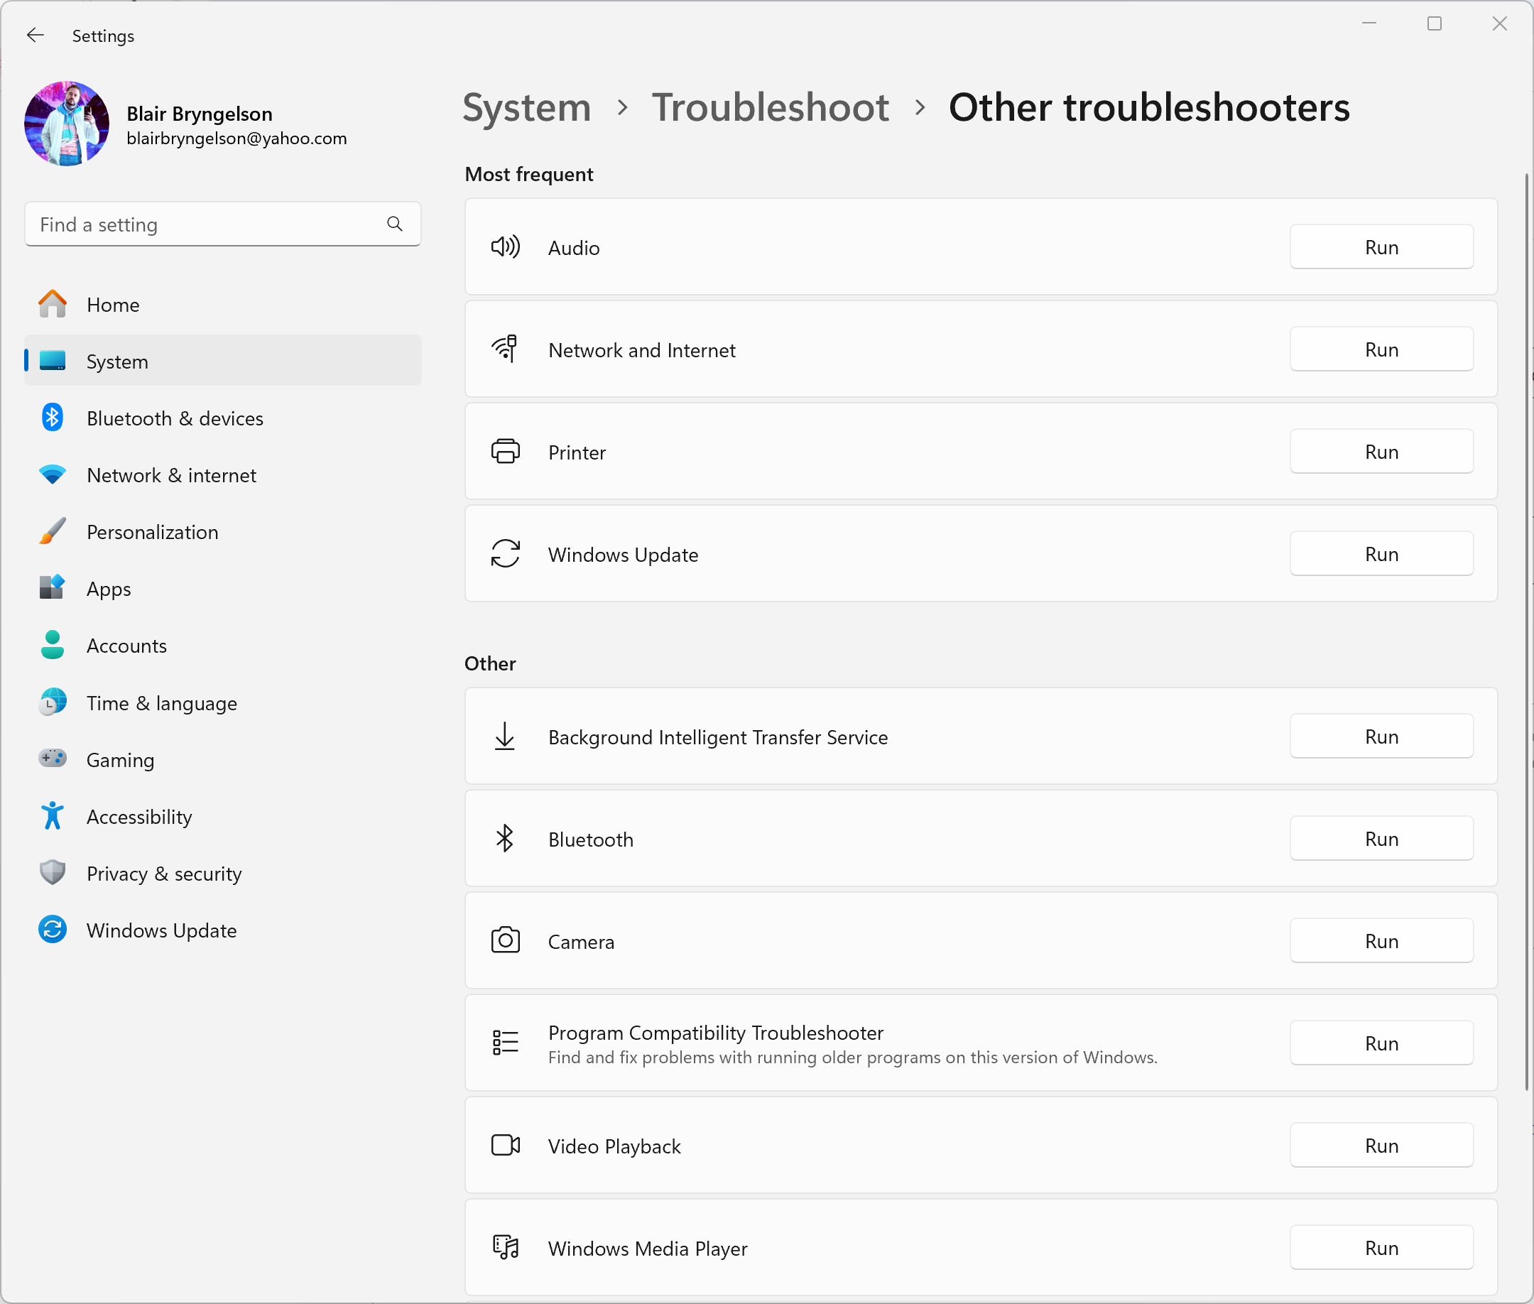This screenshot has width=1534, height=1304.
Task: Open Gaming settings in the sidebar
Action: pos(120,759)
